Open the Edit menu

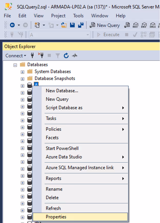click(22, 16)
